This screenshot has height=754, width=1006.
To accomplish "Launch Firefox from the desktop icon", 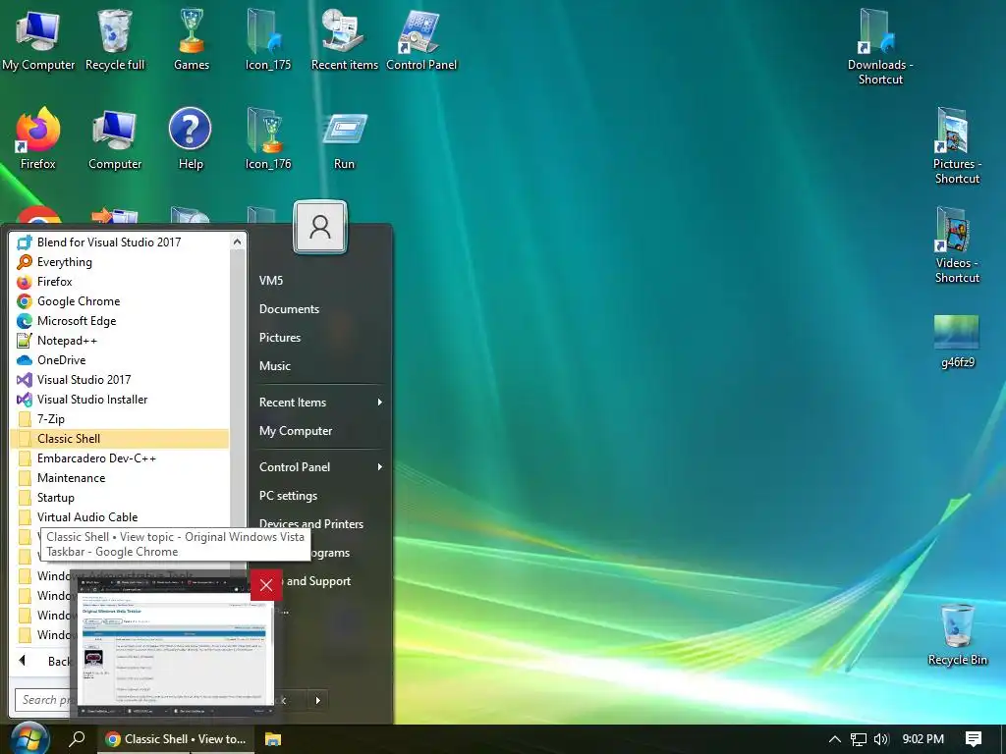I will tap(38, 139).
